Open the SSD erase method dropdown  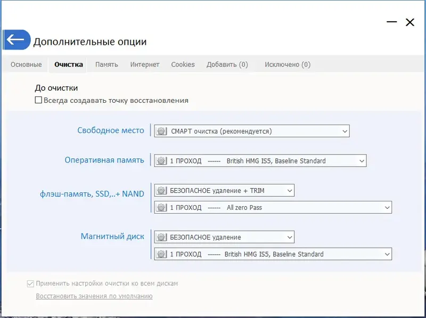pyautogui.click(x=289, y=190)
